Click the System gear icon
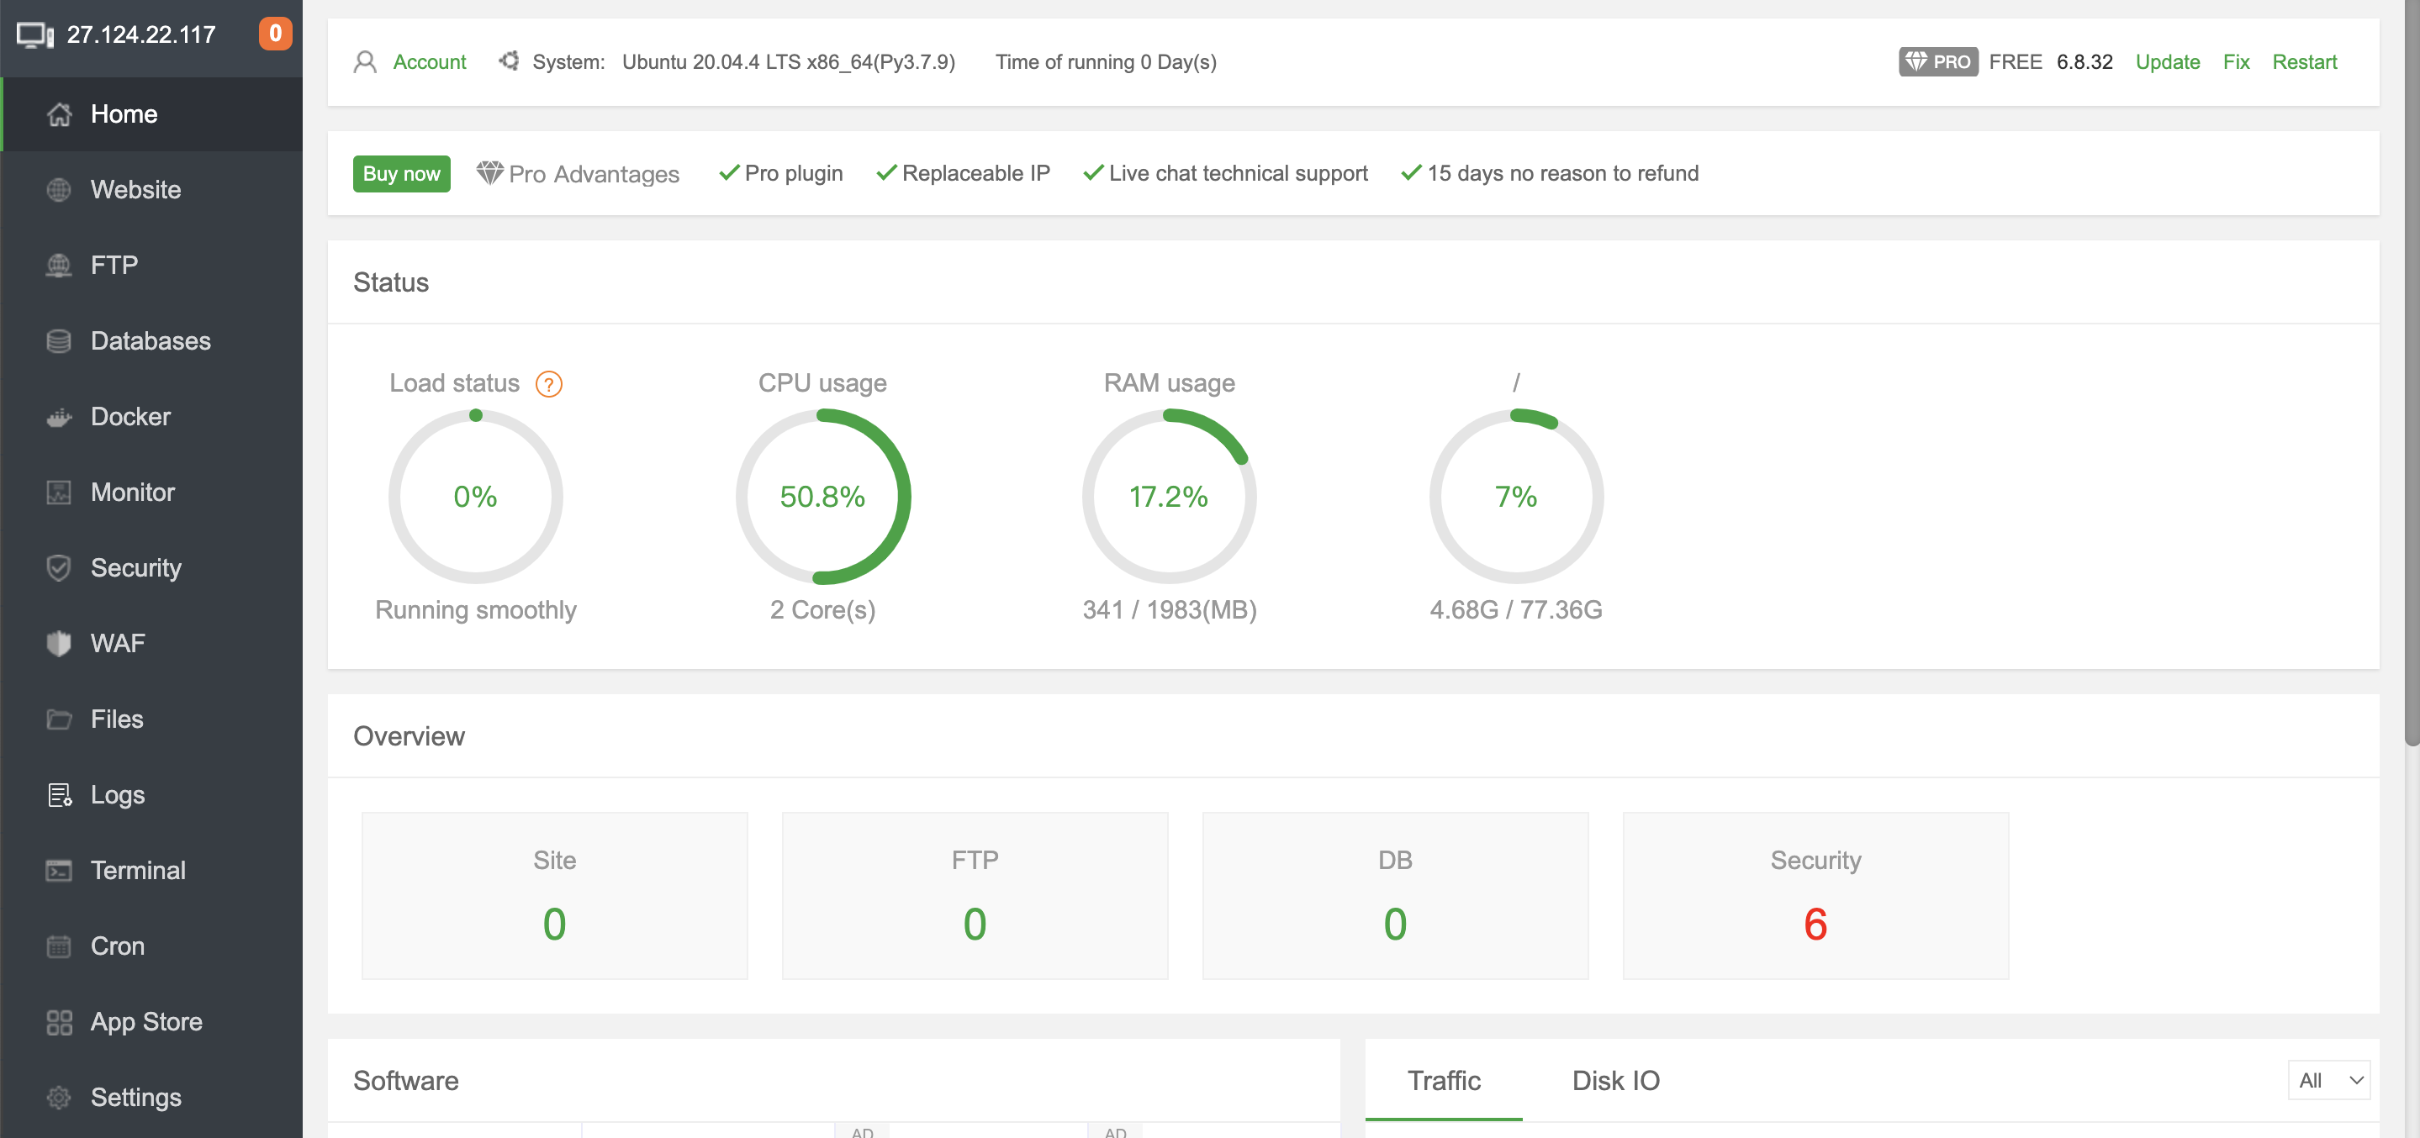The height and width of the screenshot is (1138, 2420). [x=510, y=61]
